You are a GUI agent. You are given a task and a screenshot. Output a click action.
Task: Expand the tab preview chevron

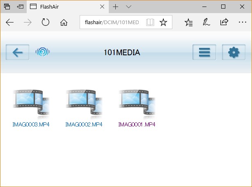tap(128, 7)
